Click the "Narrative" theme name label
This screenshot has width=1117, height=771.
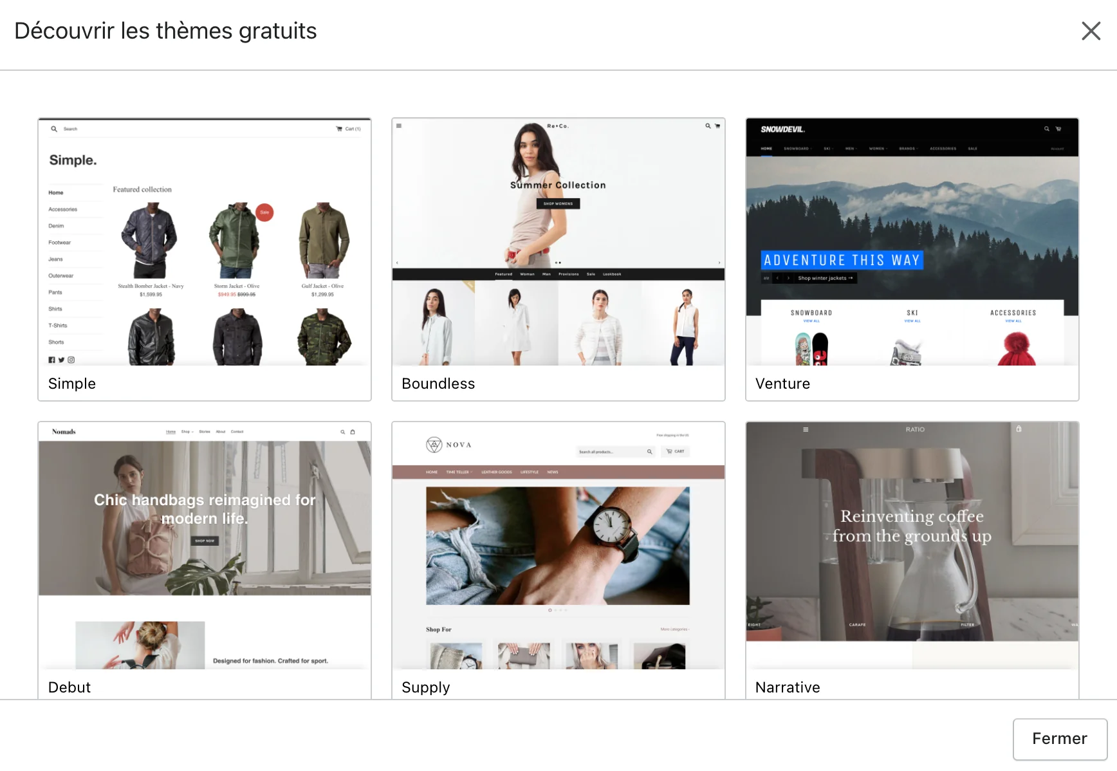tap(788, 687)
